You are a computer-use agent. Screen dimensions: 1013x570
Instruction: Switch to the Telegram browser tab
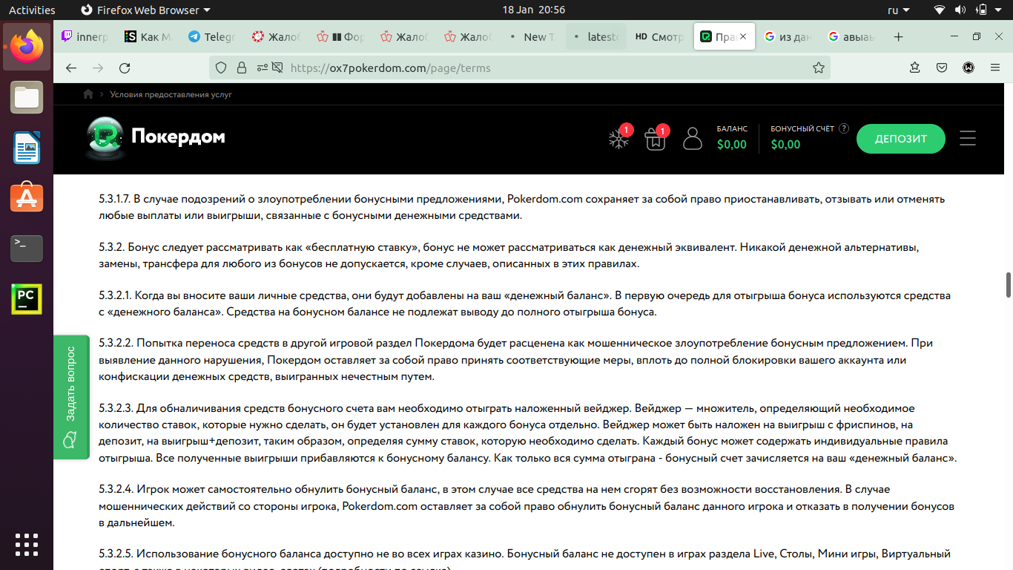click(211, 36)
